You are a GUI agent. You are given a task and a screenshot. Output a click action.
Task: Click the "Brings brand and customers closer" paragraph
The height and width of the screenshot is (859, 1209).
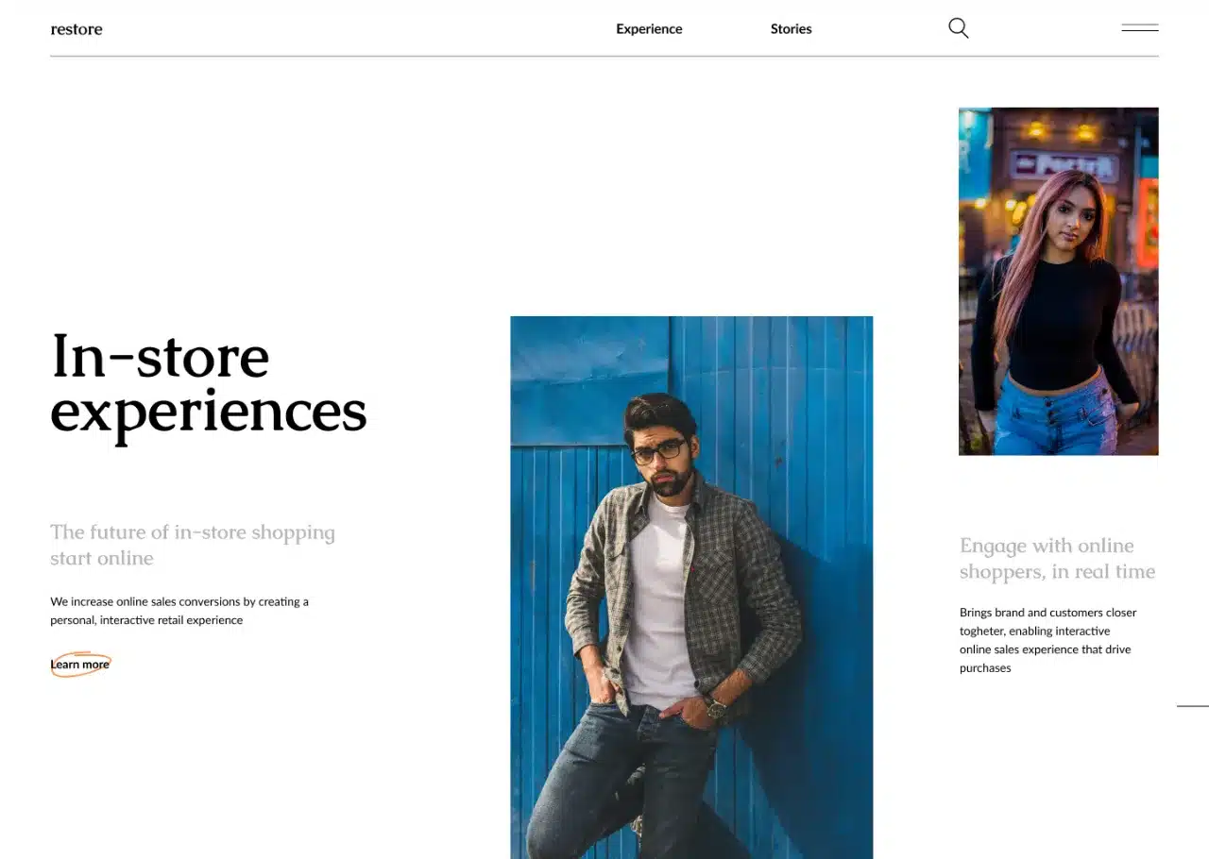click(x=1047, y=640)
